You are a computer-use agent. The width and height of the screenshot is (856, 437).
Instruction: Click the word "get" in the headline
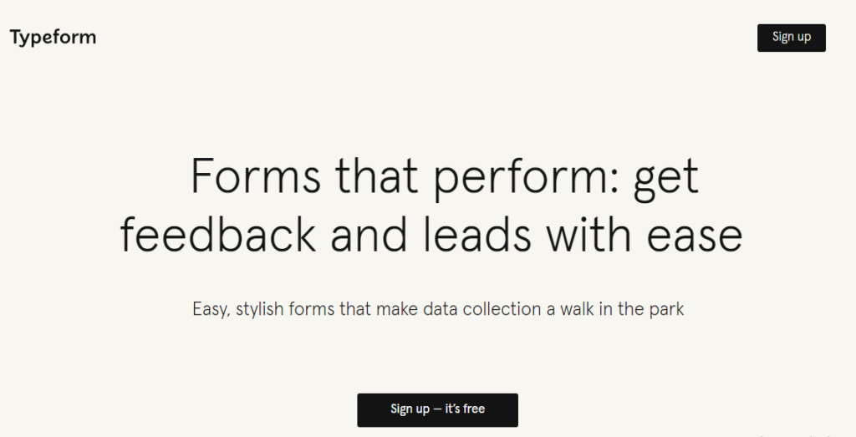664,178
